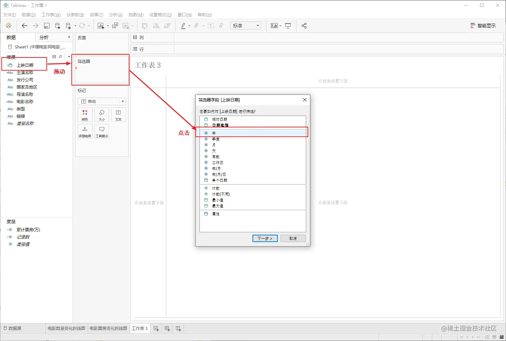Switch to 电影数量变化折线图 sheet tab

coord(66,328)
